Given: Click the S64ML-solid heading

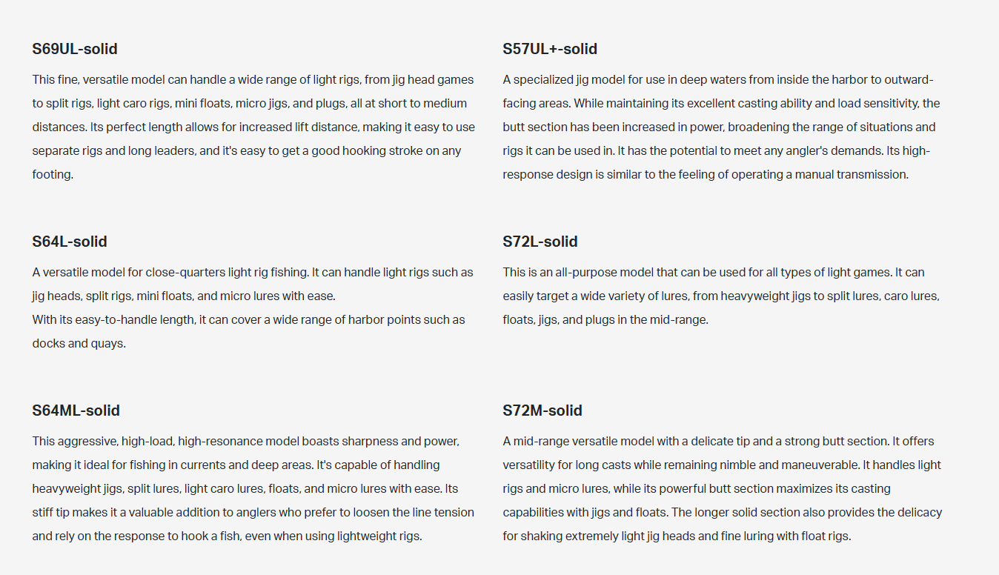Looking at the screenshot, I should click(x=76, y=411).
